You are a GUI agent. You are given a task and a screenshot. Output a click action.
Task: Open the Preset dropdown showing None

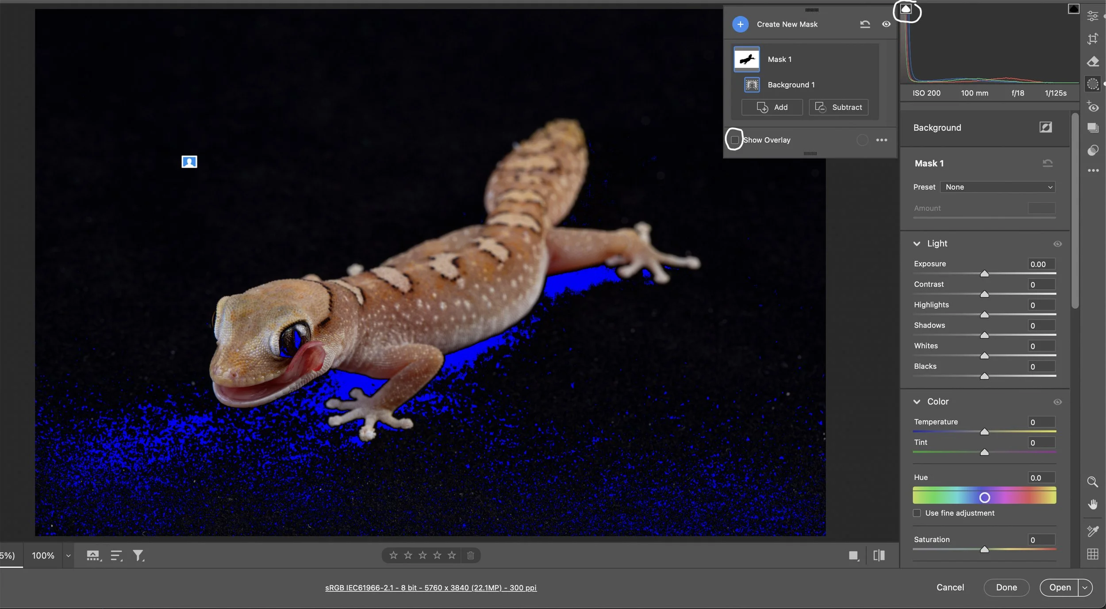tap(998, 187)
